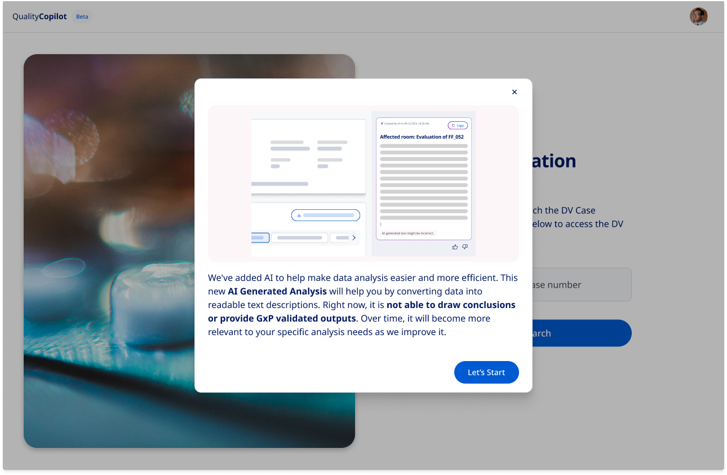The image size is (727, 475).
Task: Focus the case number input field
Action: pyautogui.click(x=582, y=284)
